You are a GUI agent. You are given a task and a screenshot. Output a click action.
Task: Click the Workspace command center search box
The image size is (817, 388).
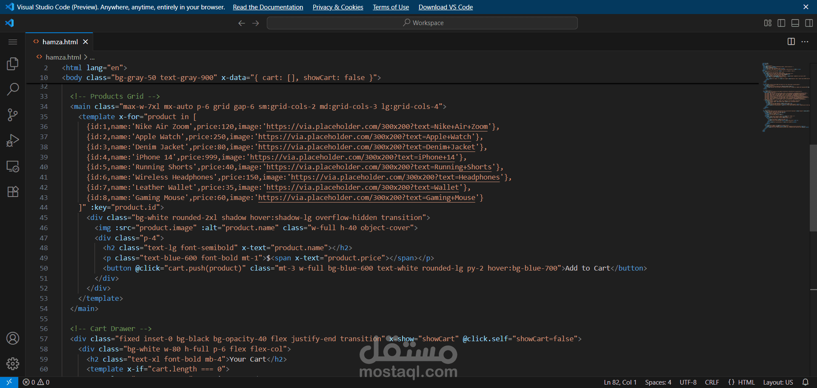click(422, 23)
